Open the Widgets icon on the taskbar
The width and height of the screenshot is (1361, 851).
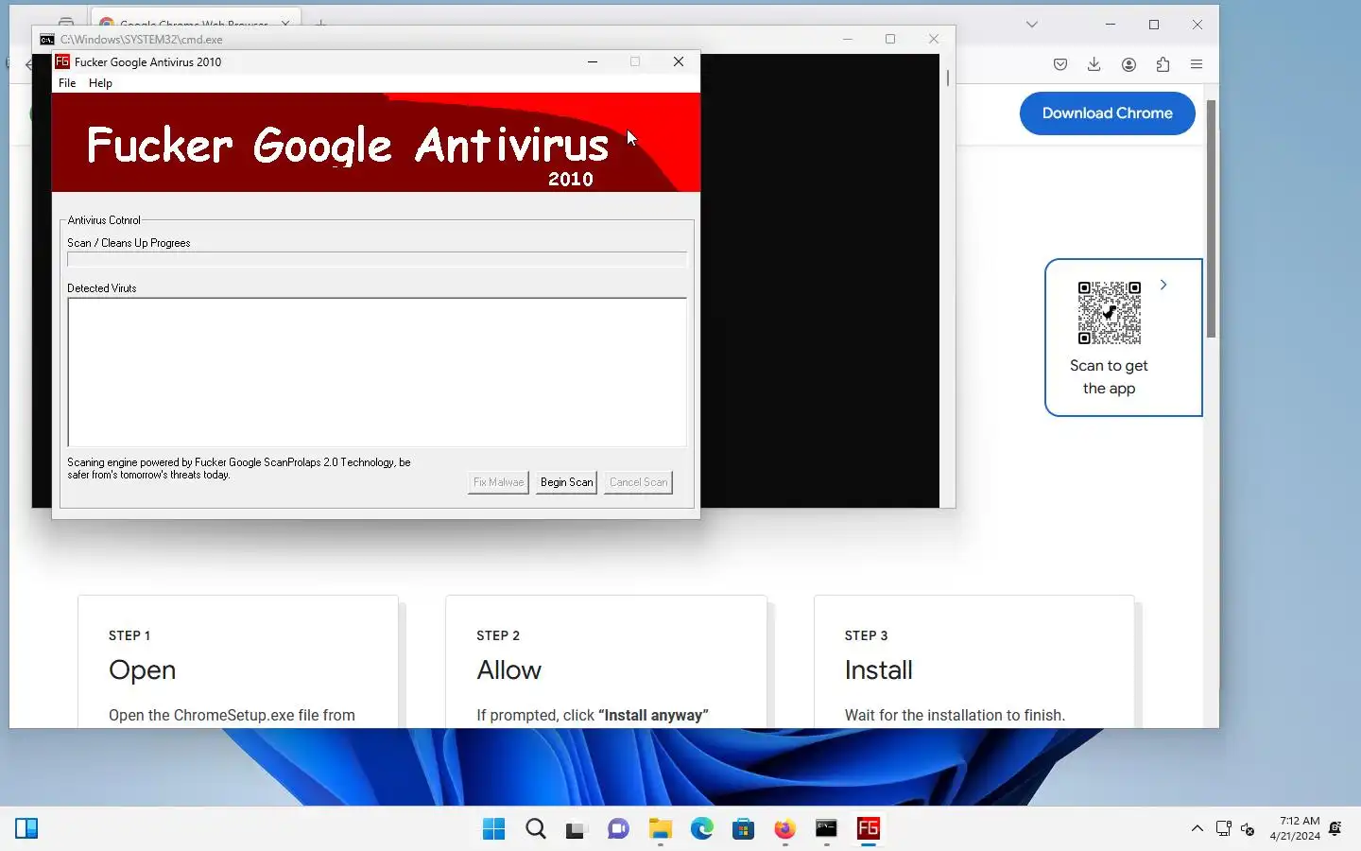[x=26, y=829]
